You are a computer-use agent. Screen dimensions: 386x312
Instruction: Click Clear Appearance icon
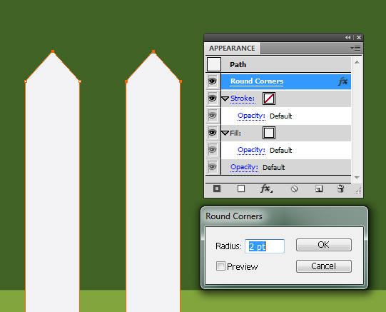pos(294,189)
